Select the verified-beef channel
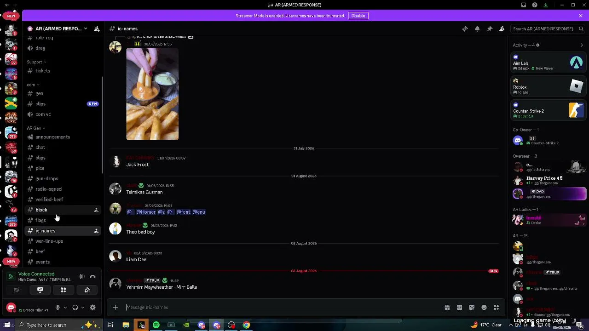This screenshot has height=331, width=589. [x=63, y=200]
